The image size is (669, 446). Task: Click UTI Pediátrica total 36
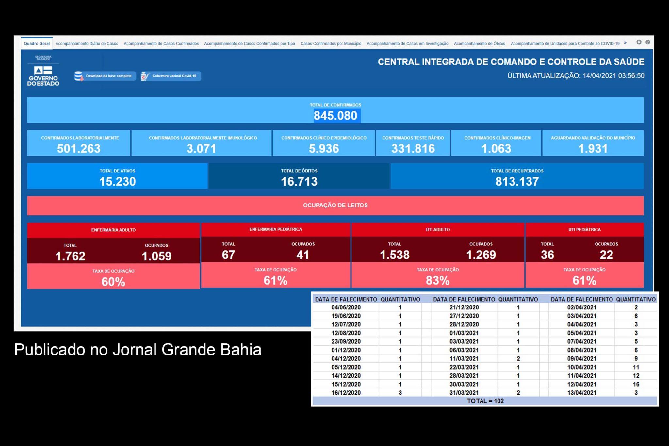(x=547, y=255)
